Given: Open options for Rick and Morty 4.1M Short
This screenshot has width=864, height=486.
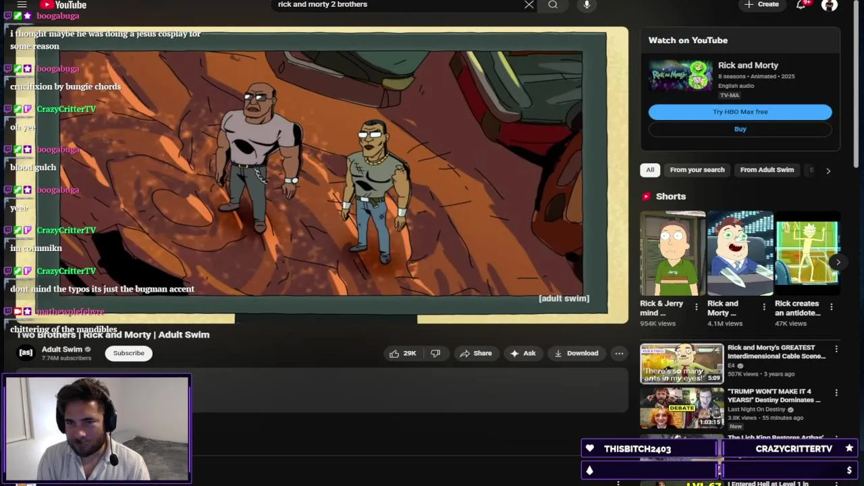Looking at the screenshot, I should coord(764,307).
